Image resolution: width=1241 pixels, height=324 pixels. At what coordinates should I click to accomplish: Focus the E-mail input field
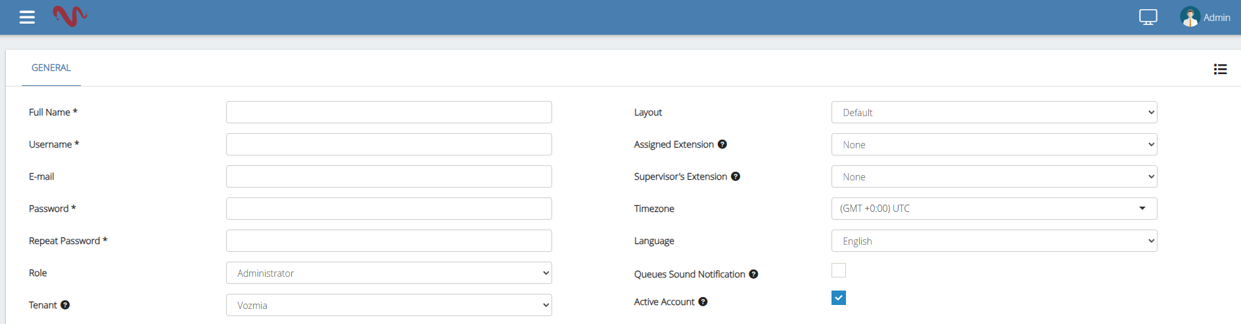click(388, 176)
